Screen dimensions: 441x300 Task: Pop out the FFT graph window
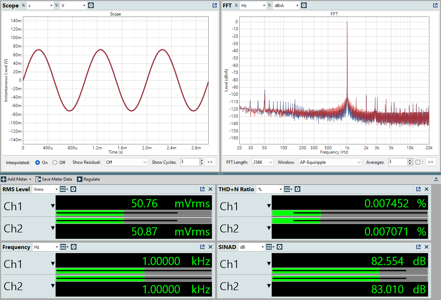click(x=435, y=5)
